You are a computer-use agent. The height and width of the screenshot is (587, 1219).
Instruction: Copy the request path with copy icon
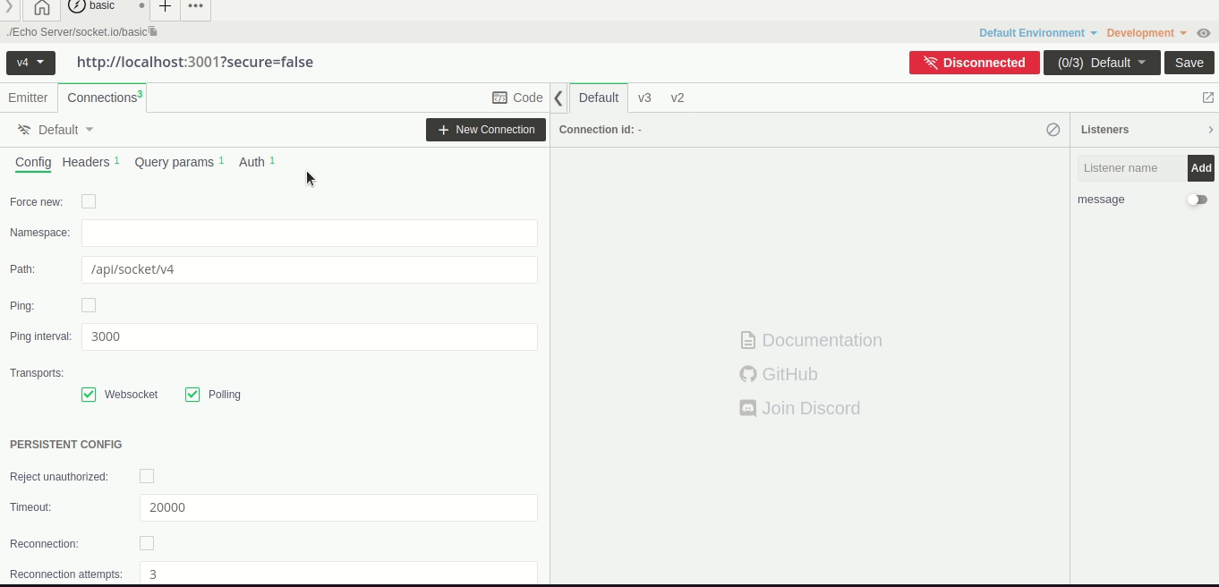point(153,32)
